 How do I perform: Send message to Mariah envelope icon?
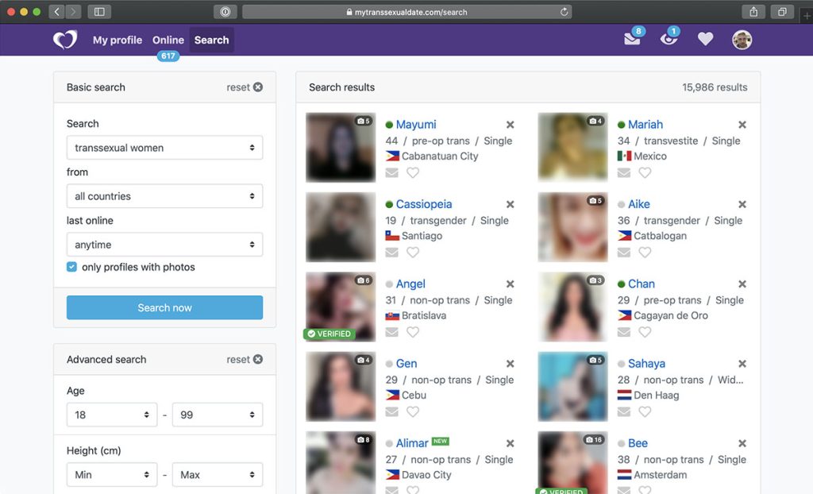624,172
